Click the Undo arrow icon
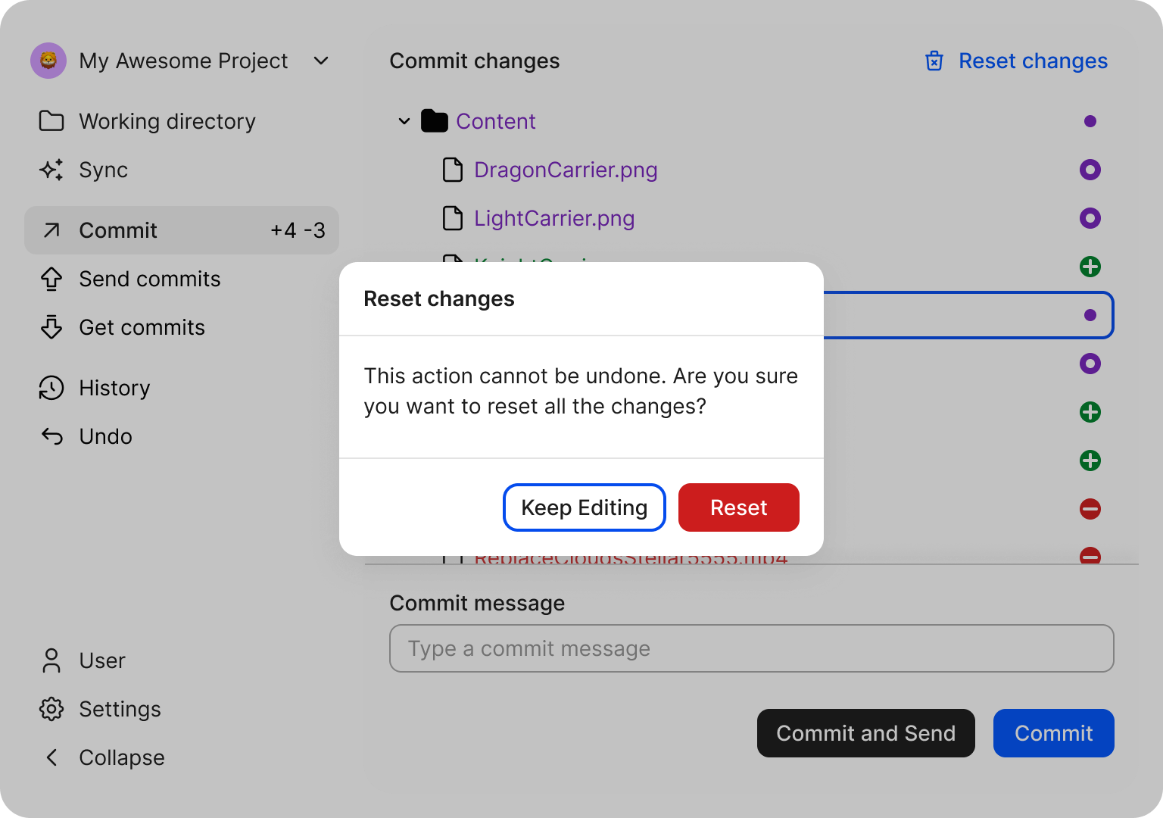 51,436
